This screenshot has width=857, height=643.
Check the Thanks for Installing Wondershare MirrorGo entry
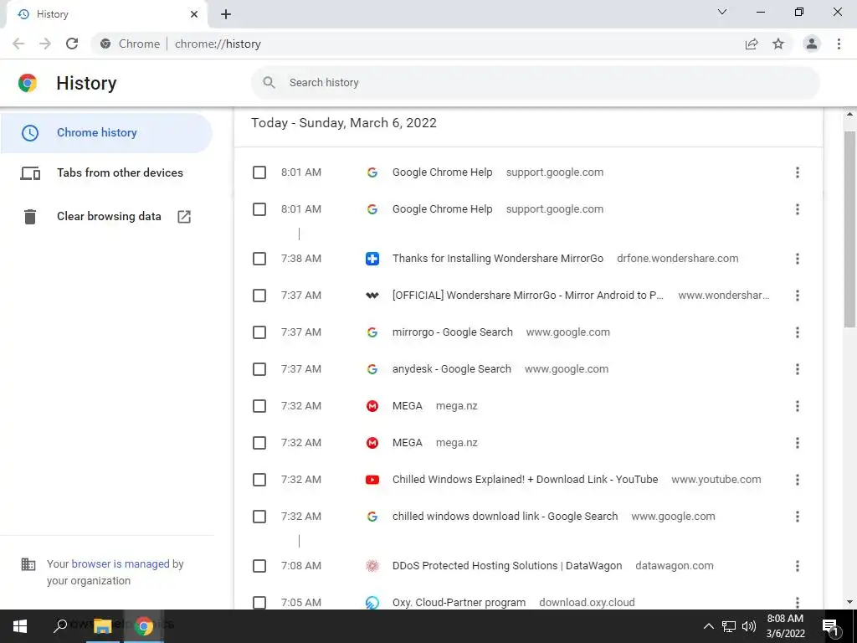pos(259,259)
